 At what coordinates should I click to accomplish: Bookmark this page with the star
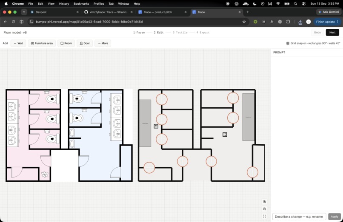[244, 22]
